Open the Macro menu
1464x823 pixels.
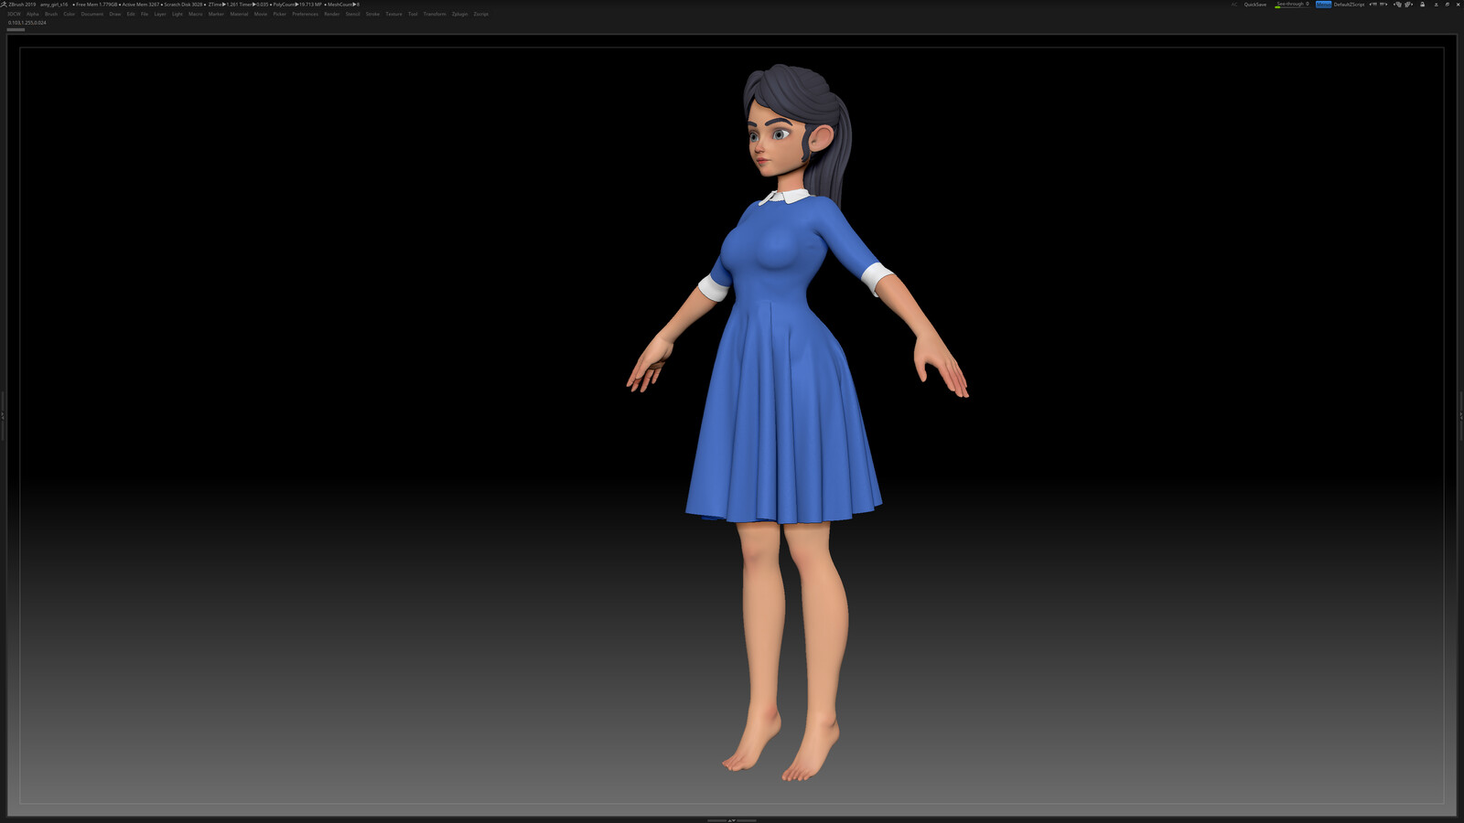(196, 14)
